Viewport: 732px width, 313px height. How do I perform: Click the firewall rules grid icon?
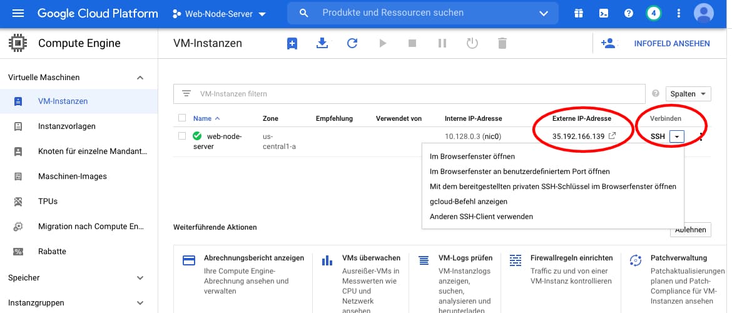(x=516, y=260)
